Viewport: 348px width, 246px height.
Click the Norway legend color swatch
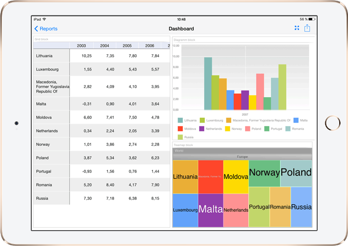point(228,129)
